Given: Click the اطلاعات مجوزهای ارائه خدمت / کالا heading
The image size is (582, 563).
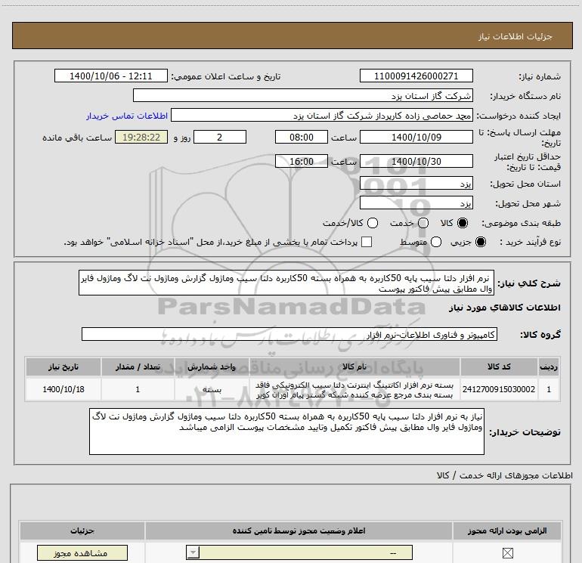Looking at the screenshot, I should [505, 475].
